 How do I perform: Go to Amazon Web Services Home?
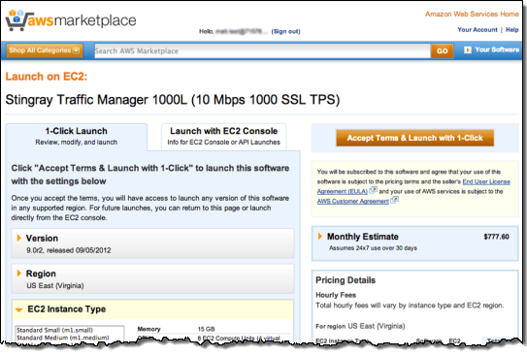(472, 15)
